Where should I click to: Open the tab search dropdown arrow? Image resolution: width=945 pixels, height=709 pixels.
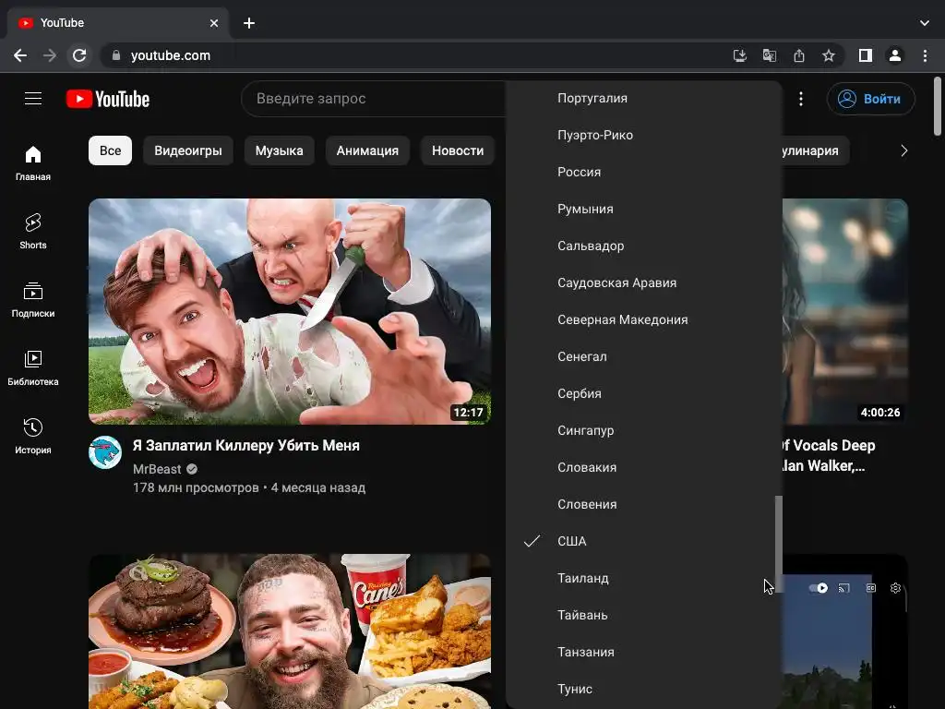[924, 23]
